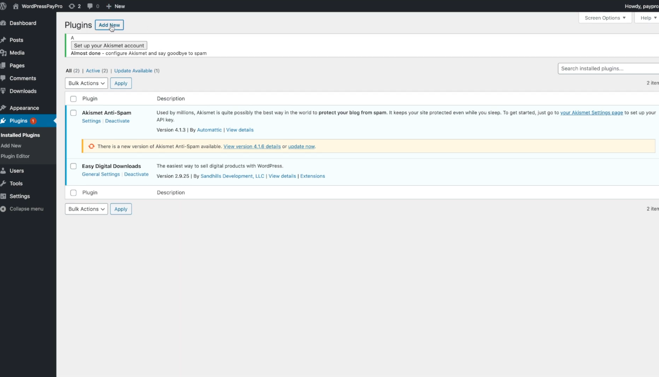Go to Media in the sidebar

pos(17,53)
